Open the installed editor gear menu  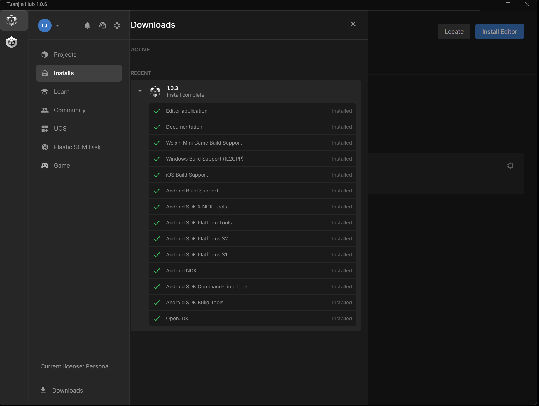(510, 166)
